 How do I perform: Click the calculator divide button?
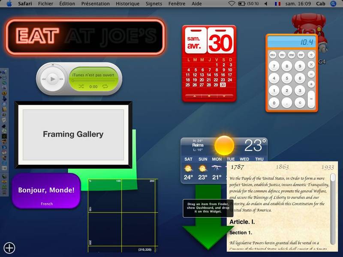click(x=311, y=55)
